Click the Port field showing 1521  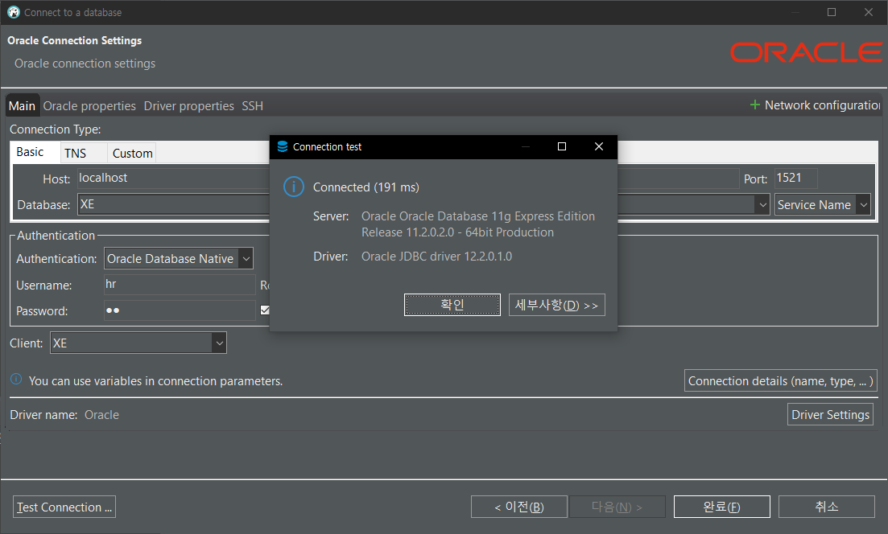click(795, 179)
